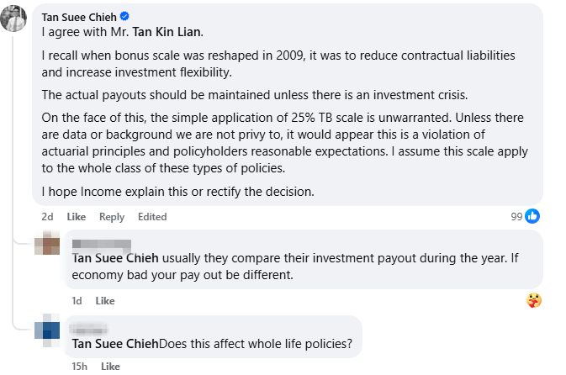This screenshot has height=375, width=566.
Task: Like the whole life policies reply
Action: pyautogui.click(x=110, y=367)
